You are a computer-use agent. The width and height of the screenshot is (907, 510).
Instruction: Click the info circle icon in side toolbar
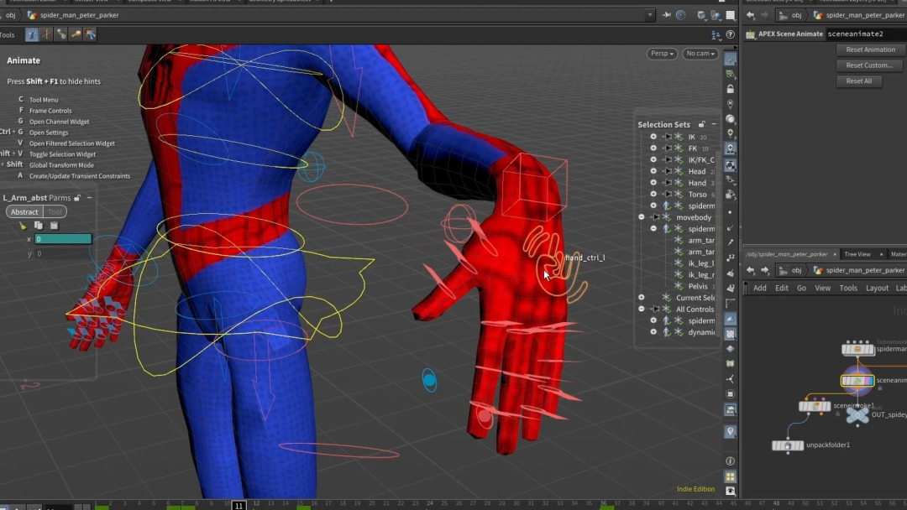click(x=731, y=461)
